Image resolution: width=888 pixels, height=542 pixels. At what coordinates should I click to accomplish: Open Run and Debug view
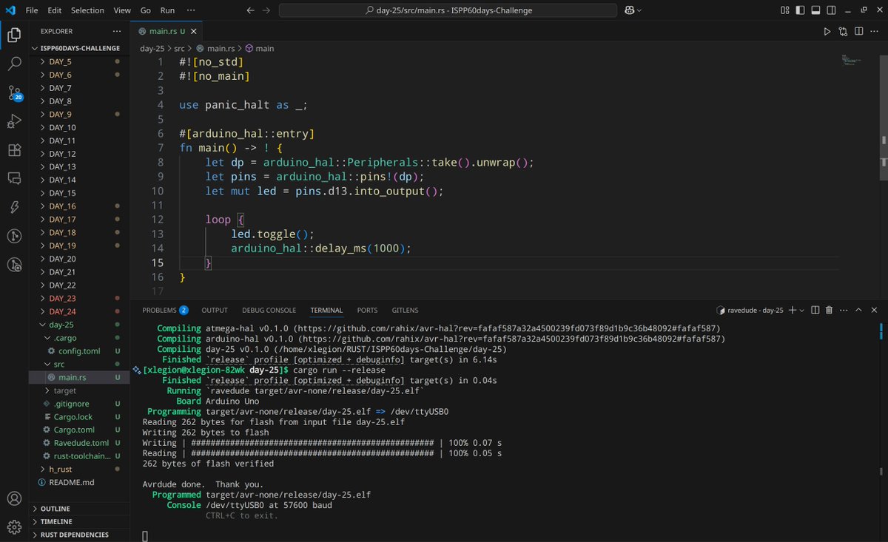click(x=14, y=121)
